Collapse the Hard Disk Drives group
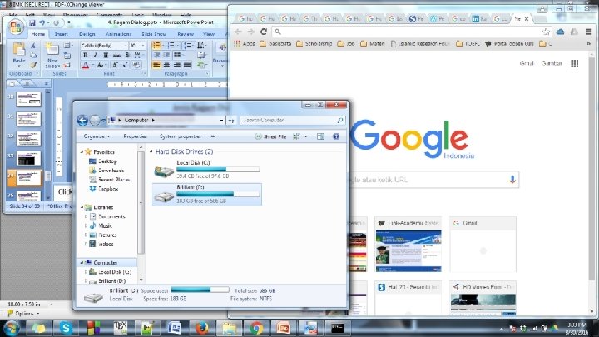 tap(151, 151)
